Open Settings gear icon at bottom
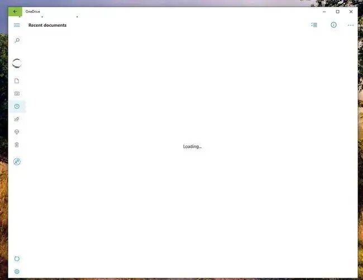 click(17, 272)
